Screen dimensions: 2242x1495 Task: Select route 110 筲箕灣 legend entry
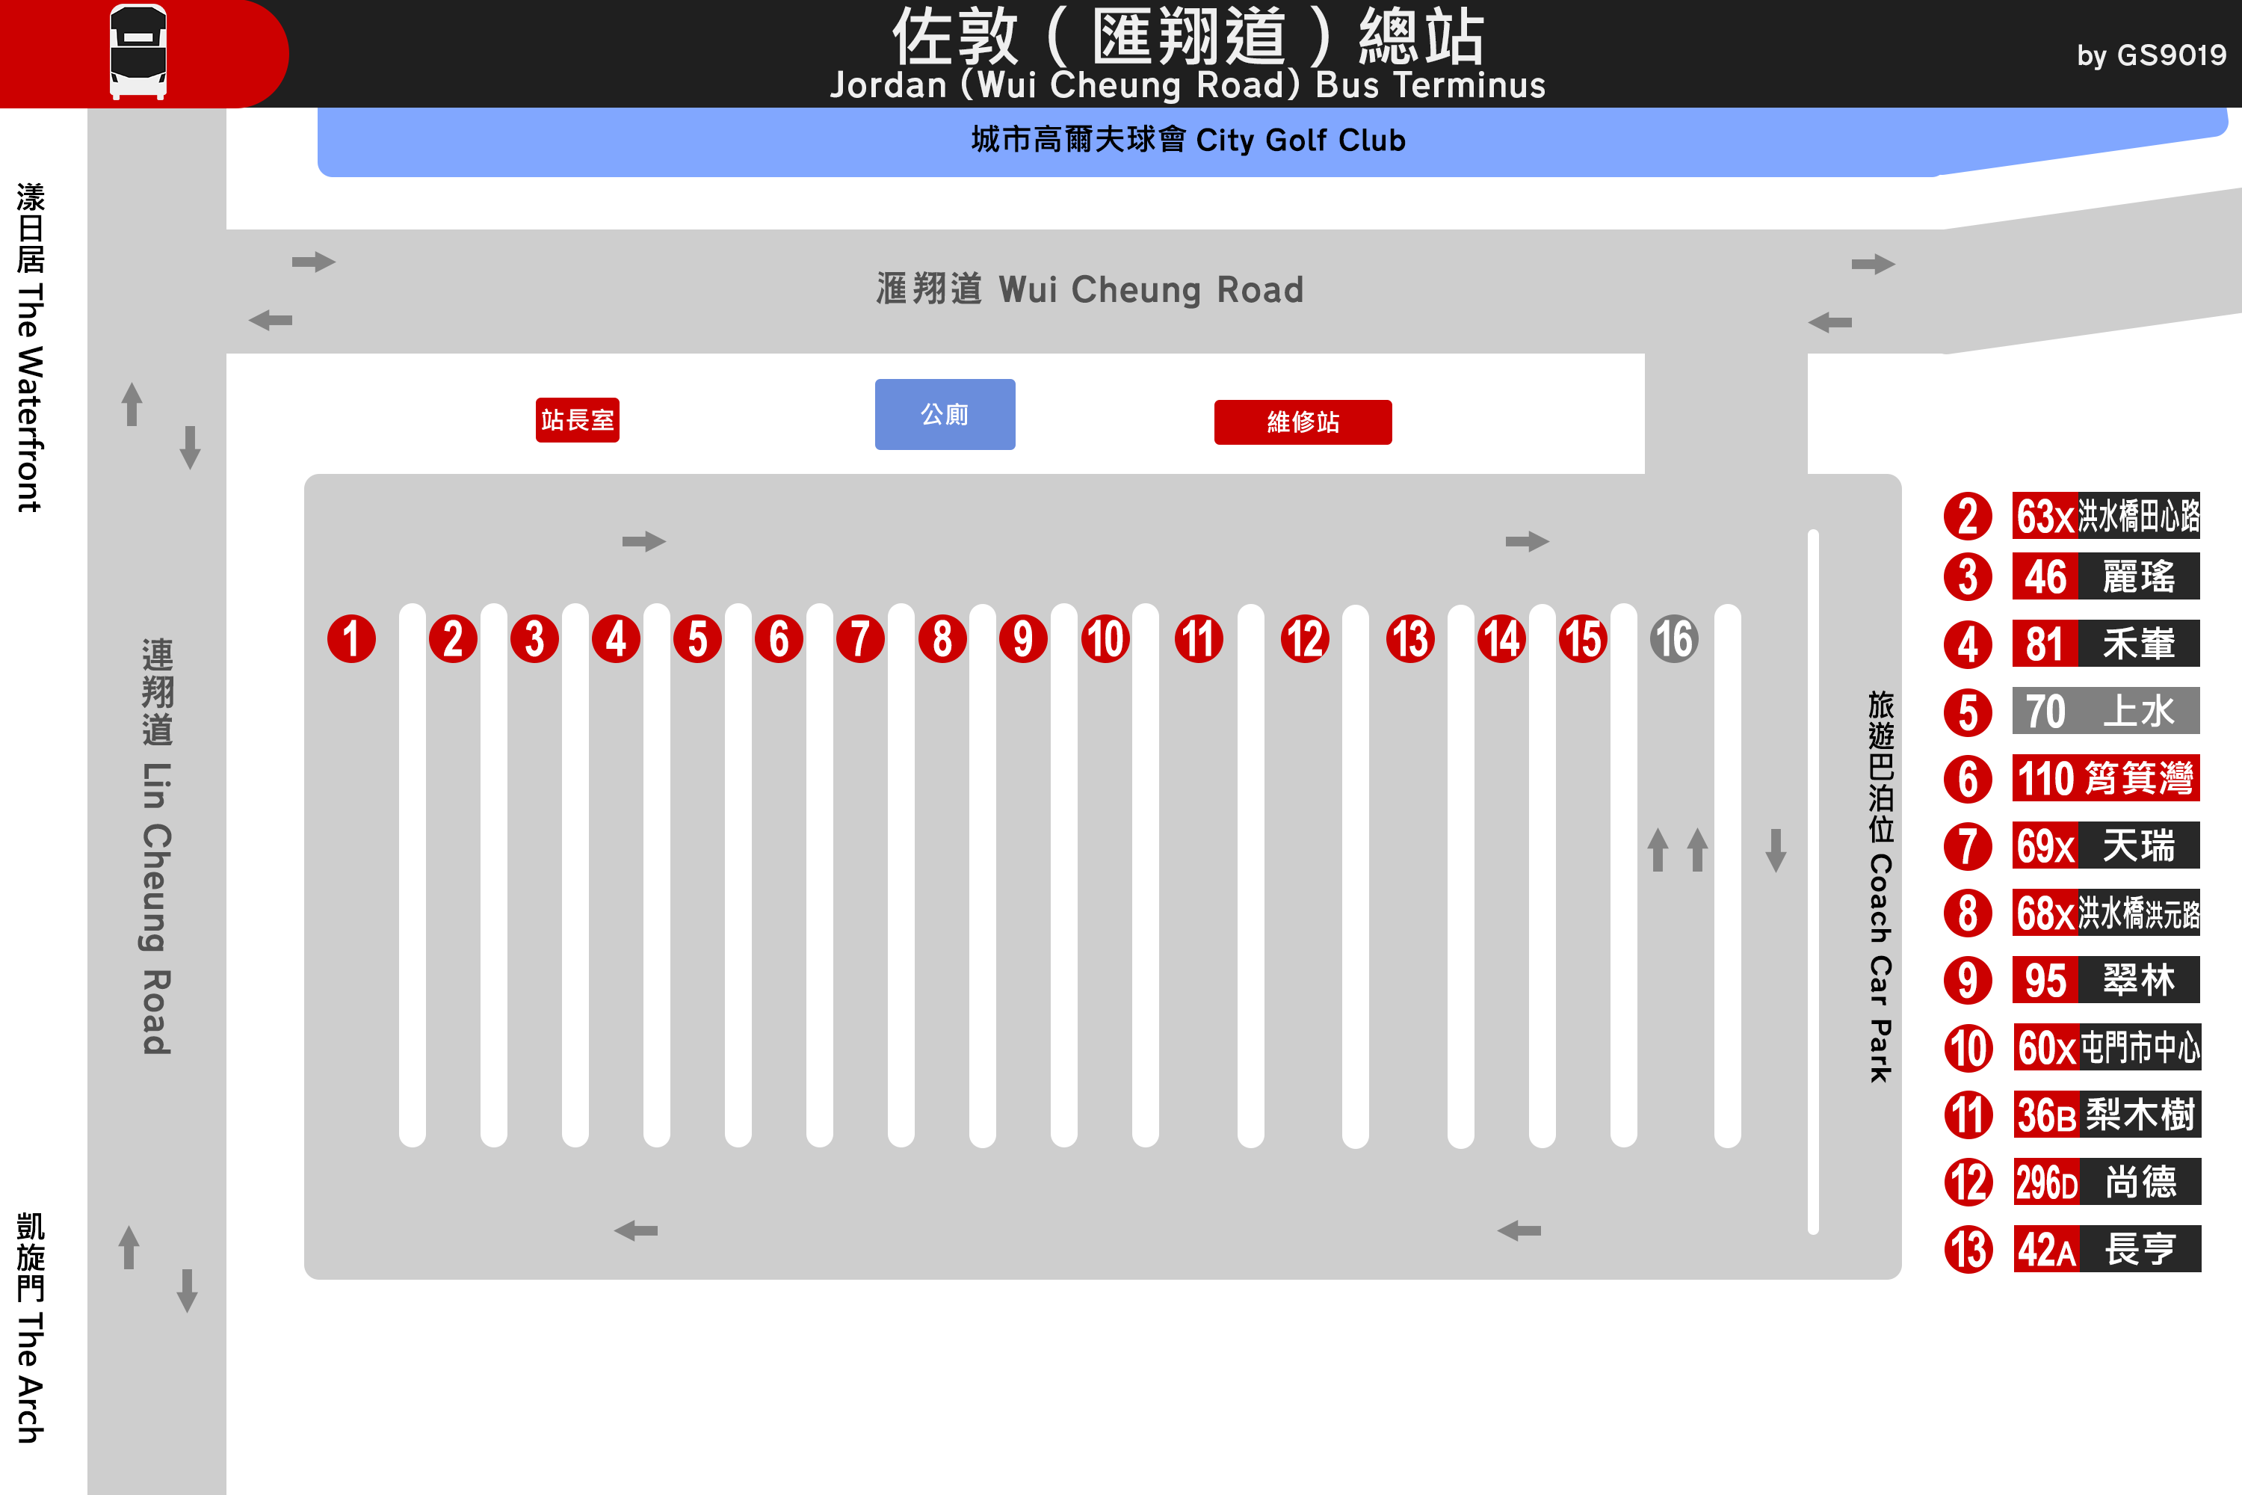[x=2106, y=778]
